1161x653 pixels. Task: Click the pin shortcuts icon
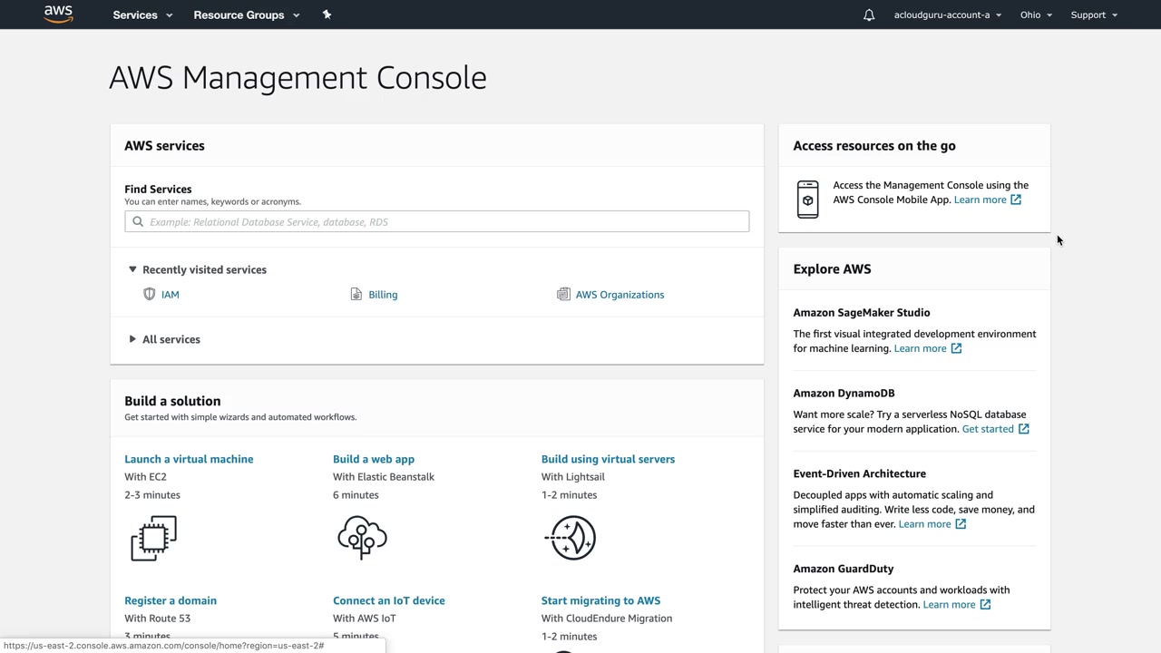pos(327,15)
